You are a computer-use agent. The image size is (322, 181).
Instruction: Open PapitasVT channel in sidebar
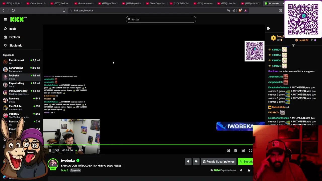(x=21, y=115)
